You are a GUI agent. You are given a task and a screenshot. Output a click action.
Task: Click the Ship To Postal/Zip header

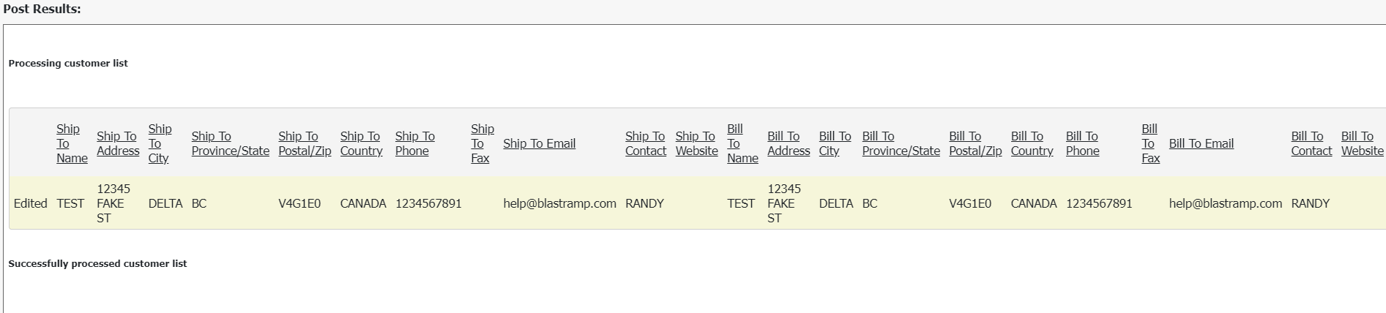click(x=305, y=143)
